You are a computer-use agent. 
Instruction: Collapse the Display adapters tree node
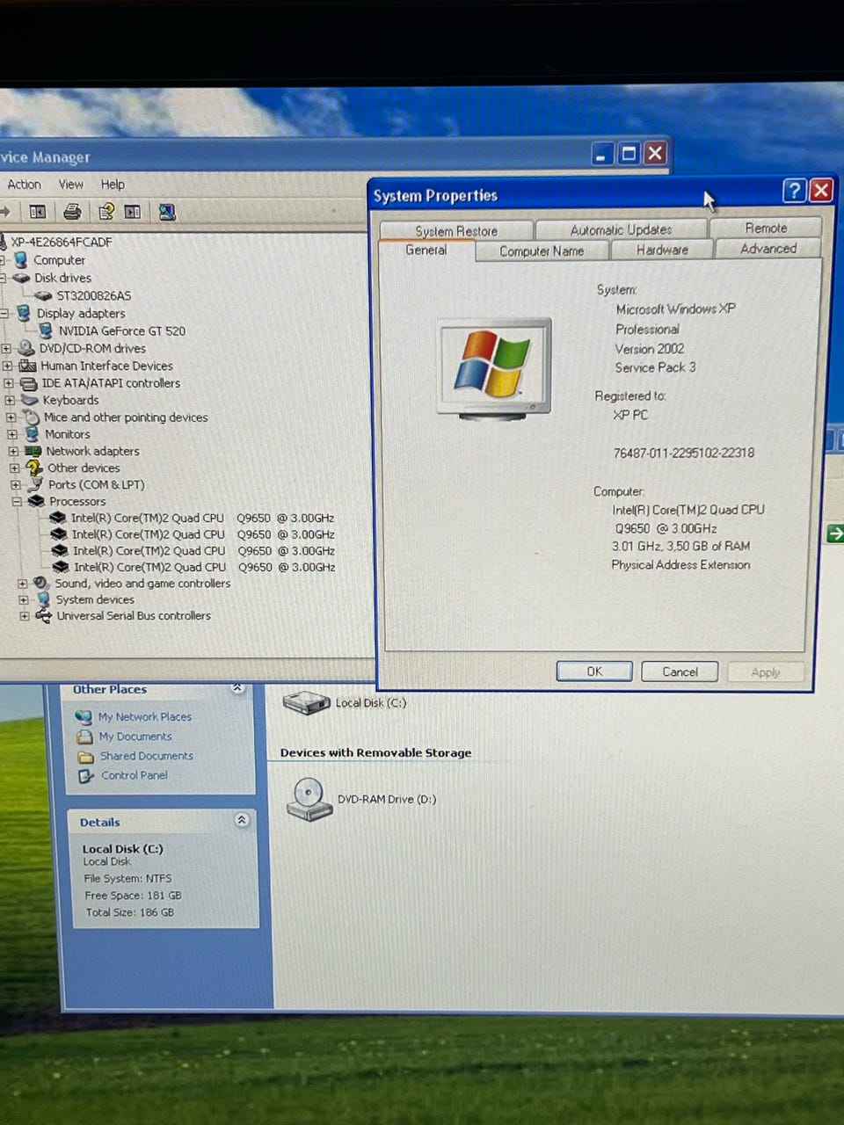click(x=4, y=313)
